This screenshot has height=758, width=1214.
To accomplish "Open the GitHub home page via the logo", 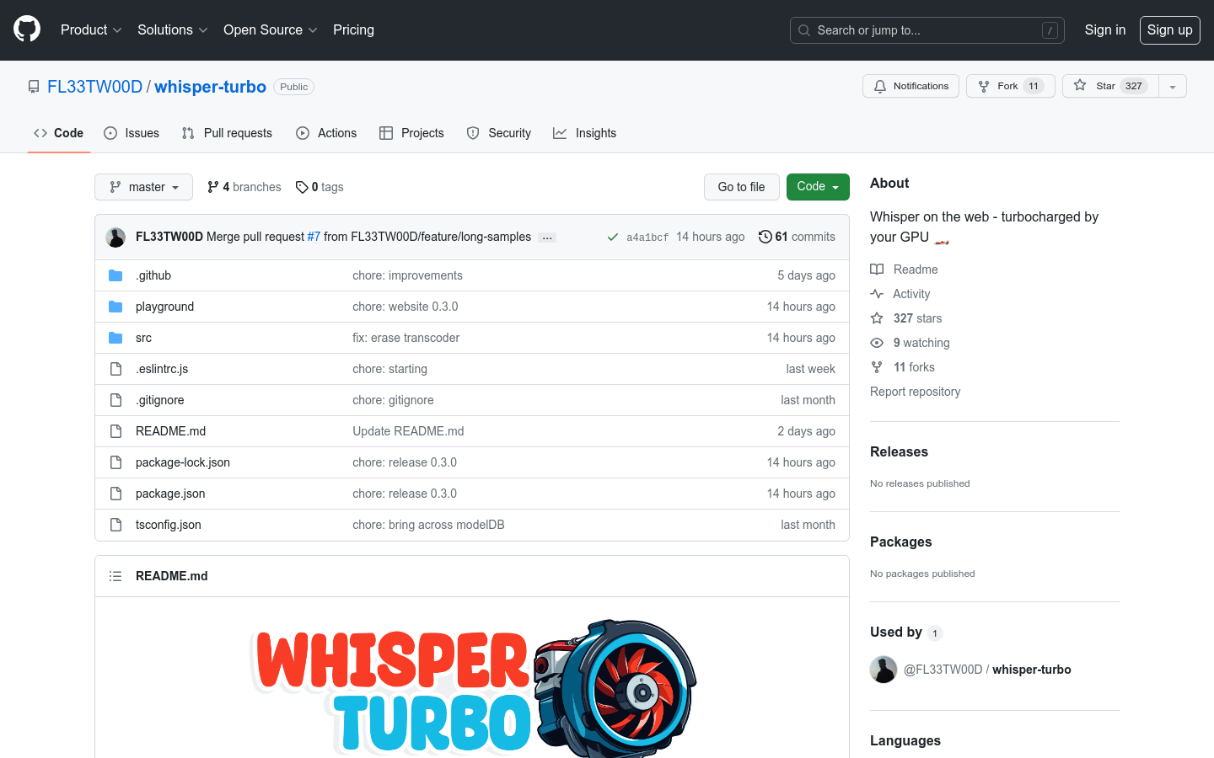I will pos(26,29).
